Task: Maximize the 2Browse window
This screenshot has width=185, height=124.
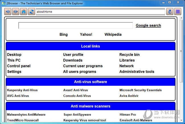Action: (x=170, y=3)
